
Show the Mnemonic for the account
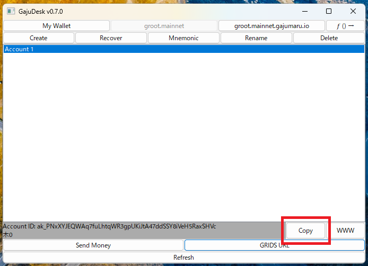tap(183, 38)
